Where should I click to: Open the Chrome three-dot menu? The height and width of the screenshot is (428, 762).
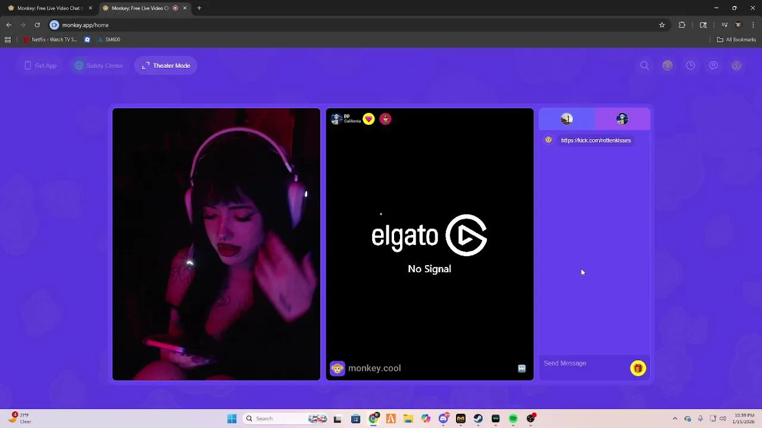(x=754, y=25)
